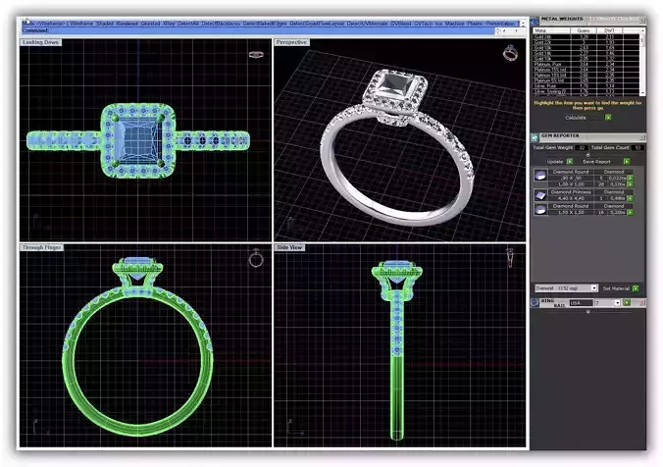Click ring view icon in Through Finger viewport
This screenshot has height=467, width=663.
pos(256,258)
